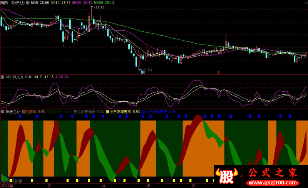Click the month 5 marker on the time axis
The width and height of the screenshot is (308, 188).
pyautogui.click(x=149, y=186)
